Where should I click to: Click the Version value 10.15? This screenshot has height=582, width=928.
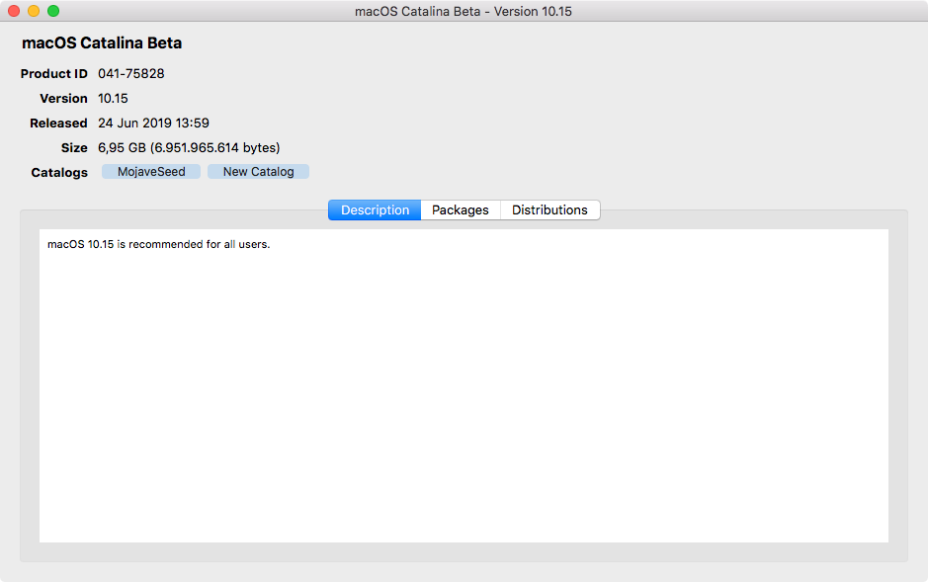[113, 98]
